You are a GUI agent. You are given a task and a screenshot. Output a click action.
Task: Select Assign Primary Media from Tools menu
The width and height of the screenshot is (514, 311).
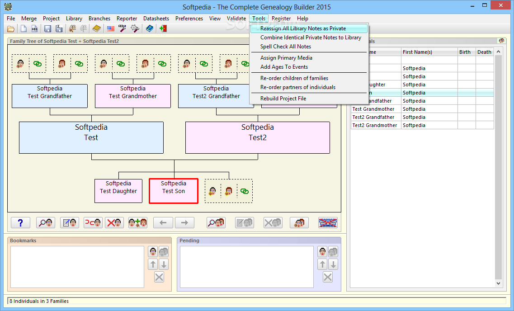[x=309, y=58]
